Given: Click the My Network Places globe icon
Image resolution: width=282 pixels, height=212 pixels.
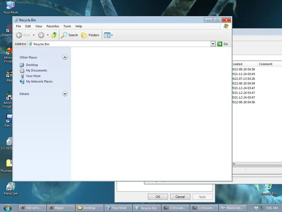Looking at the screenshot, I should (22, 82).
